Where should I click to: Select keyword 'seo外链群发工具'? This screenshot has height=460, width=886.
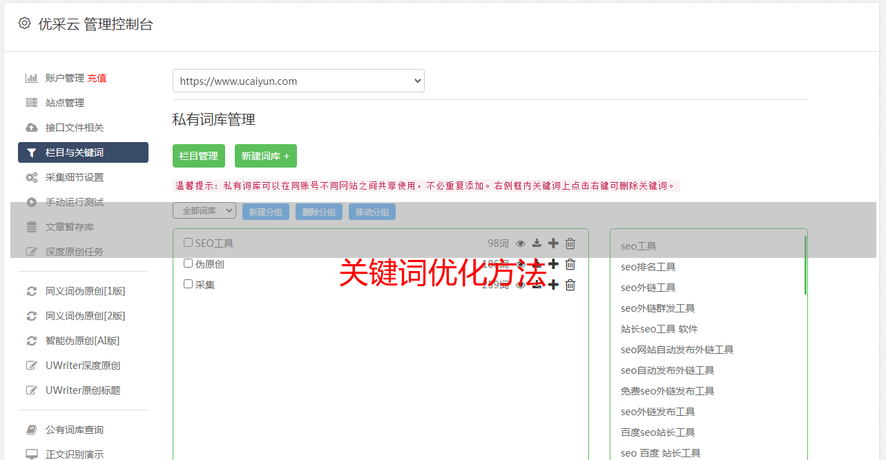(658, 308)
